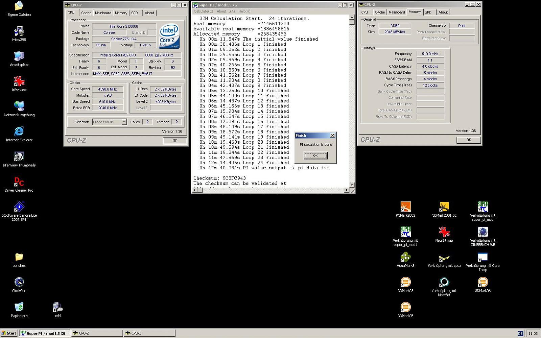Switch to CPU tab in right CPU-Z
Screen dimensions: 541x338
[365, 12]
